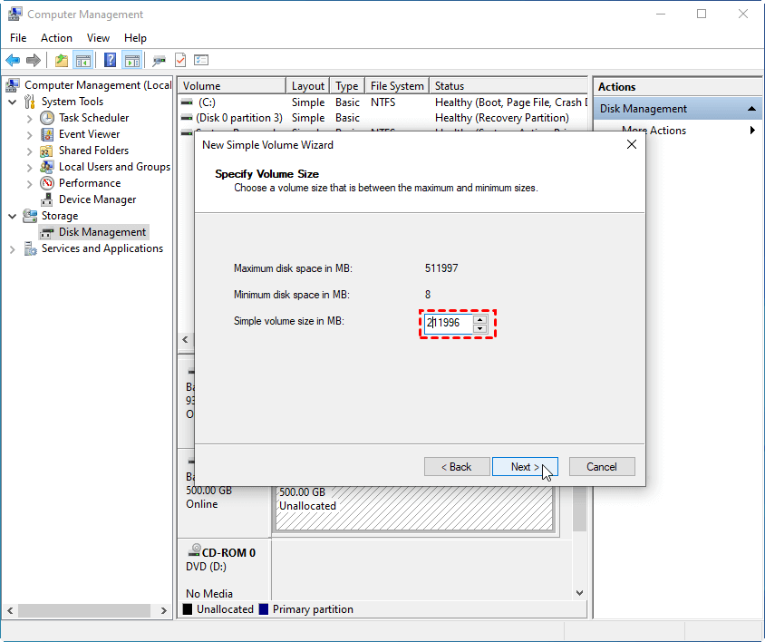This screenshot has width=765, height=642.
Task: Click the blue Back arrow in toolbar
Action: 13,61
